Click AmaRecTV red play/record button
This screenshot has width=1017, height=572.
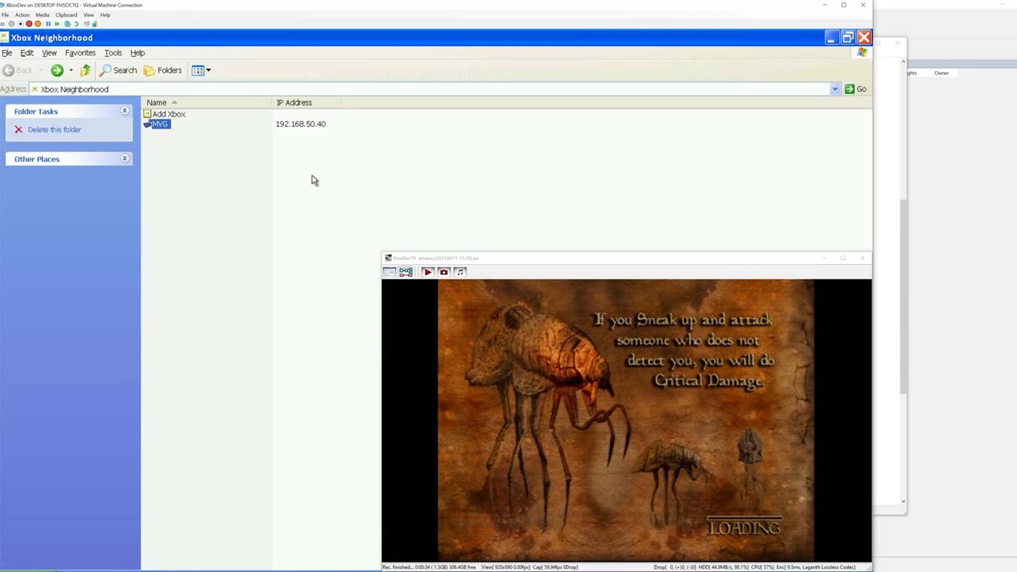[x=428, y=272]
